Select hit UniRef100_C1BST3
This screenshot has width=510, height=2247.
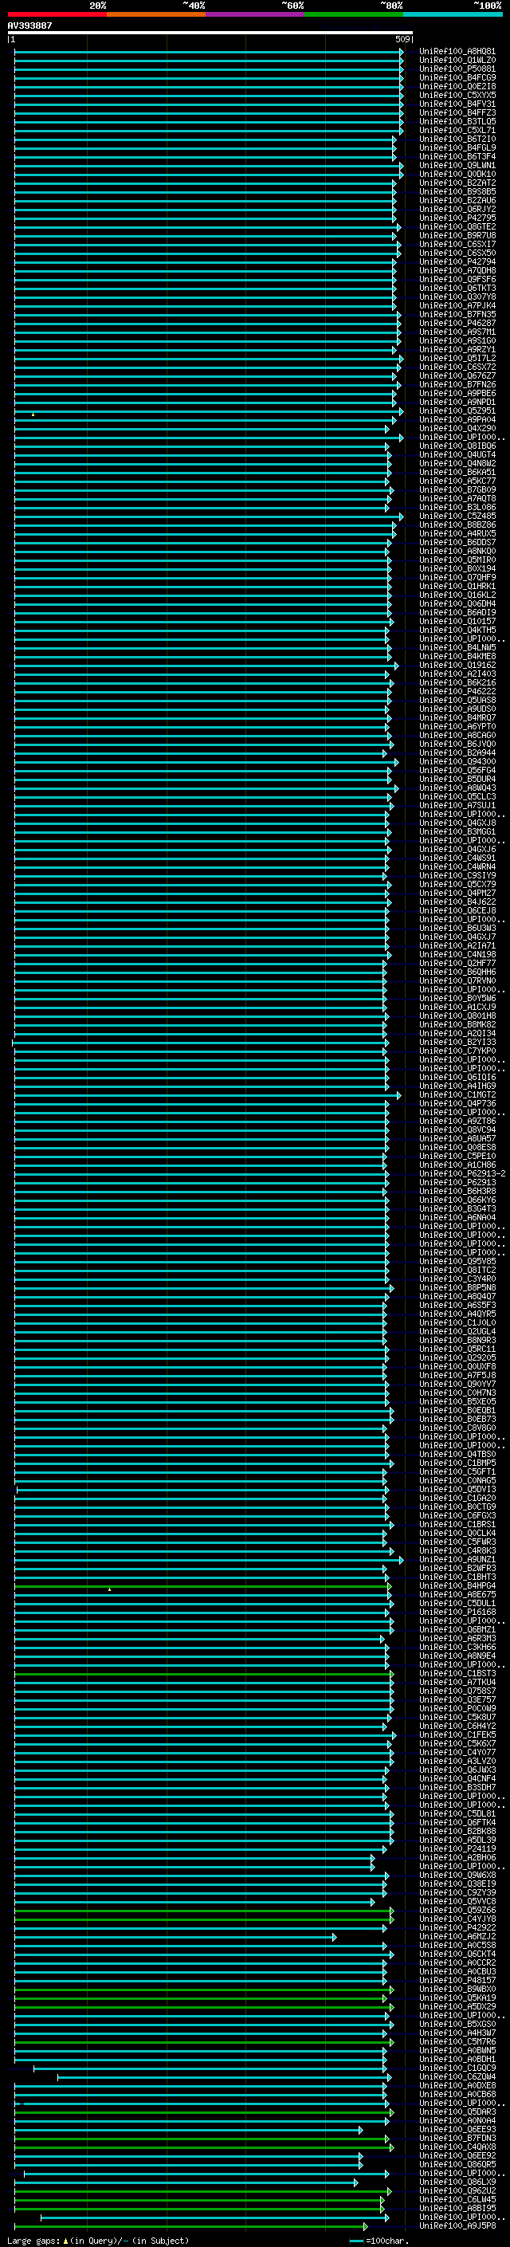click(x=457, y=1673)
